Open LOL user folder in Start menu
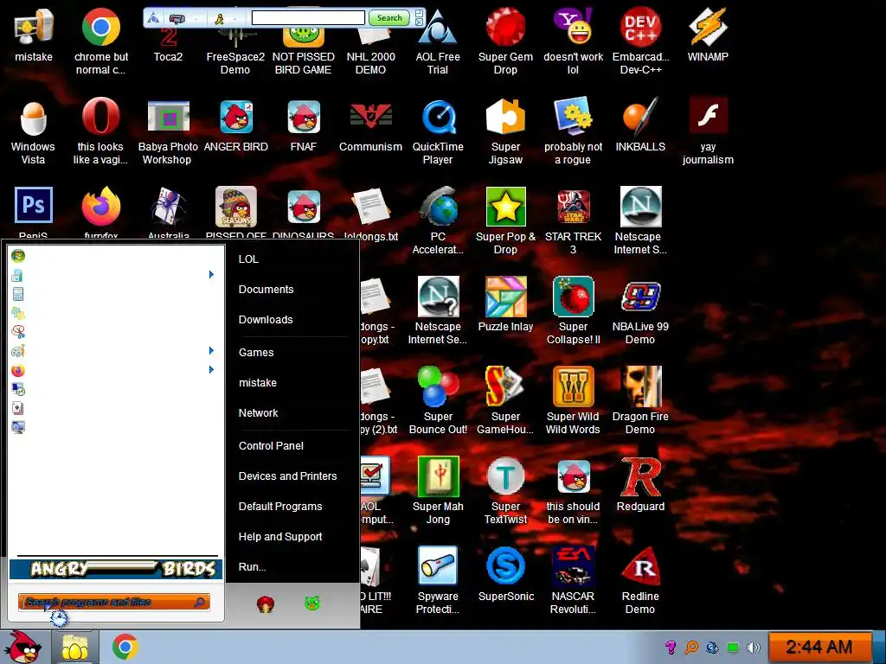The image size is (886, 664). [248, 259]
